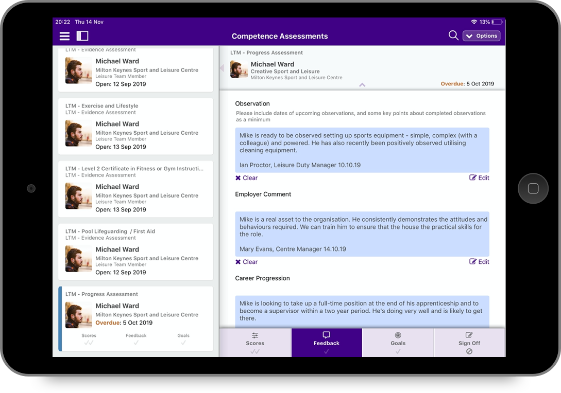This screenshot has height=393, width=561.
Task: Select Michael Ward's photo in detail header
Action: pyautogui.click(x=239, y=69)
